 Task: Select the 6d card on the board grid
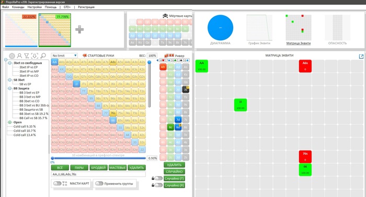(x=178, y=127)
